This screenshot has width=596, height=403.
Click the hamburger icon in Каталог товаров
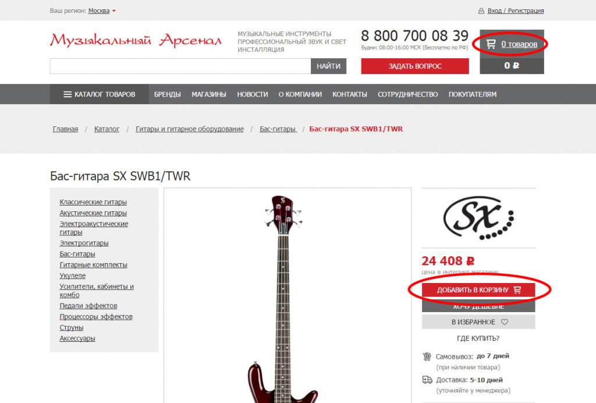[68, 94]
